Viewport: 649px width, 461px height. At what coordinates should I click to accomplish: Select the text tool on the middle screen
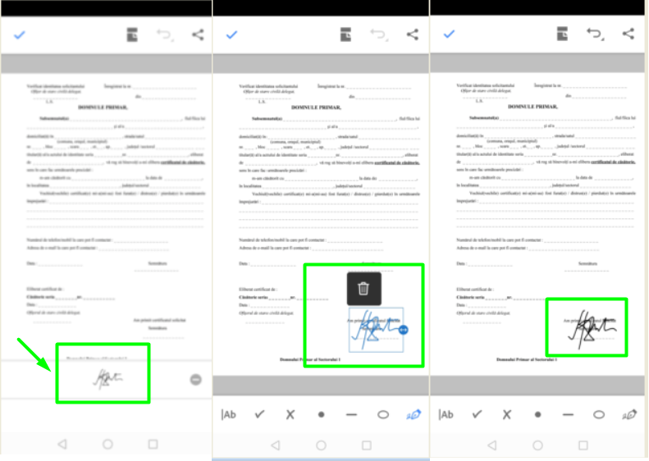click(229, 414)
